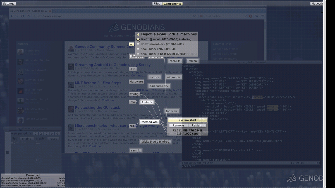Image resolution: width=335 pixels, height=188 pixels.
Task: Click the browser forward arrow in Falkon
Action: (x=17, y=16)
